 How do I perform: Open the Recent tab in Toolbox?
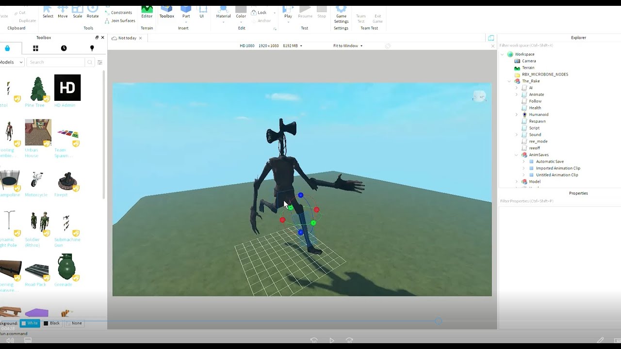coord(64,48)
